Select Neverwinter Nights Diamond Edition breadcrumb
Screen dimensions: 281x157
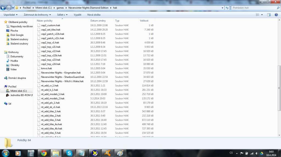click(88, 8)
